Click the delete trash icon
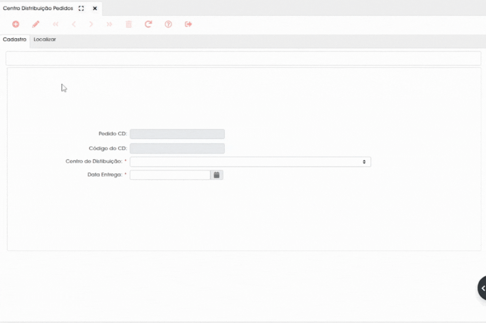Viewport: 486px width, 323px height. point(129,24)
